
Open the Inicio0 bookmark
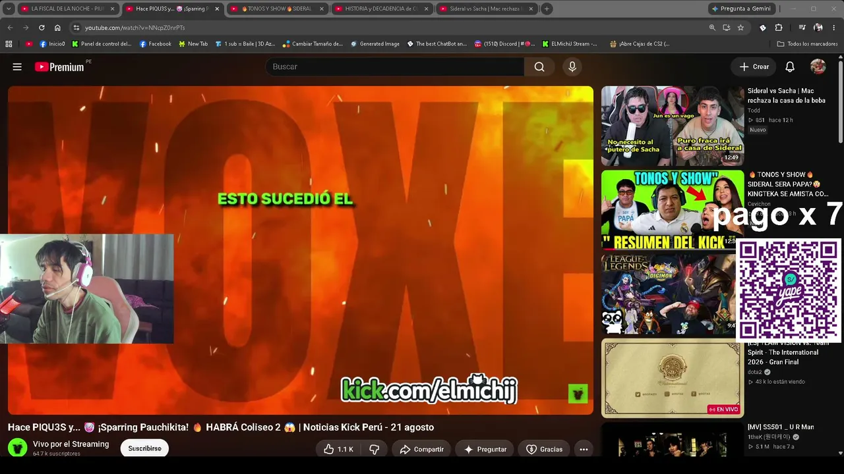pos(52,44)
